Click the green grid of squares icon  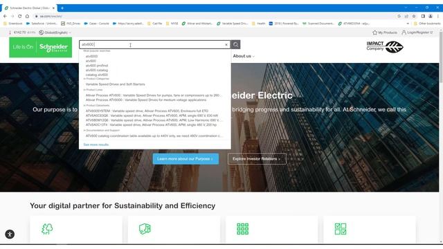coord(242,229)
